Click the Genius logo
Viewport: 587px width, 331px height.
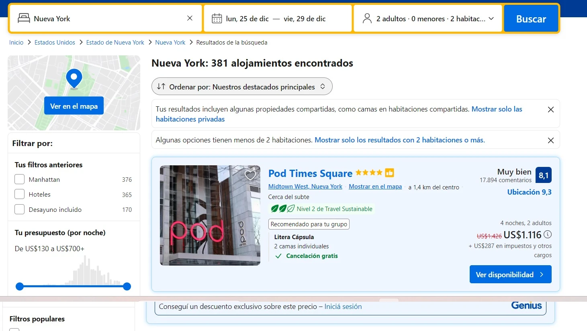526,305
